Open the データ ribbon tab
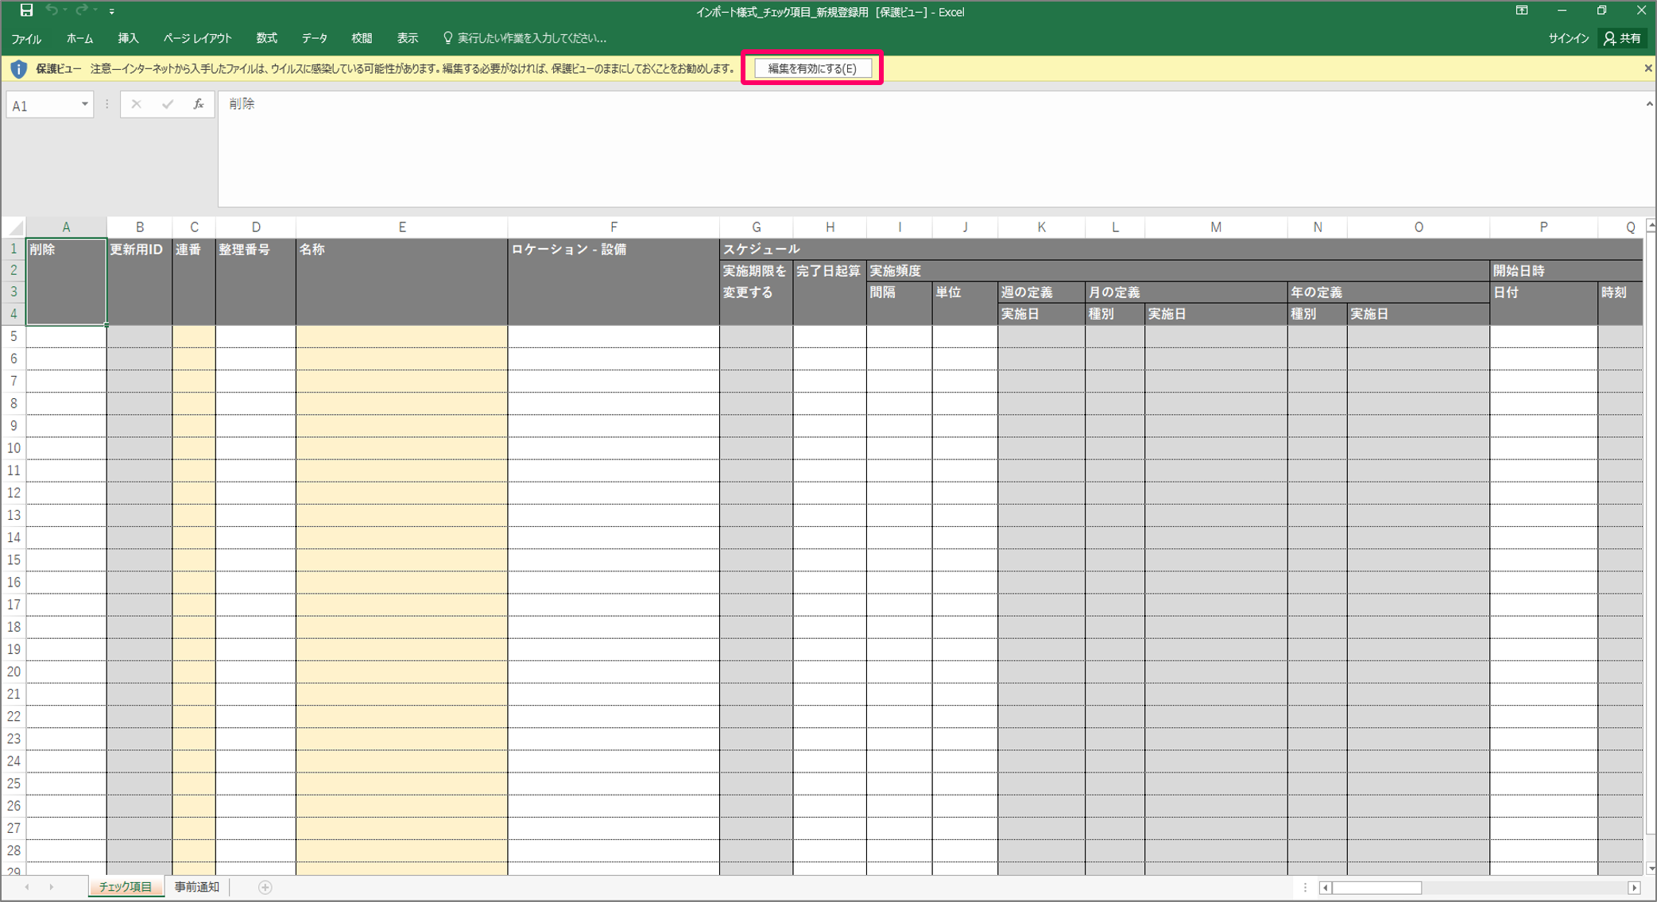1657x902 pixels. pos(315,38)
